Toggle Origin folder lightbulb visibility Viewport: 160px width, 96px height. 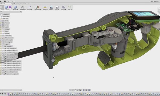pos(1,21)
